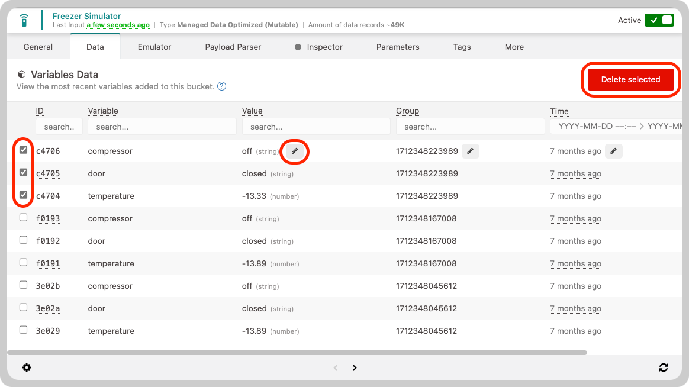This screenshot has height=387, width=689.
Task: Edit the group 1712348223989 with its pencil icon
Action: (470, 151)
